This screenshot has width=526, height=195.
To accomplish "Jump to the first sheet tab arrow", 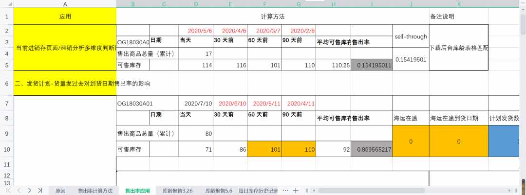I will coord(8,191).
